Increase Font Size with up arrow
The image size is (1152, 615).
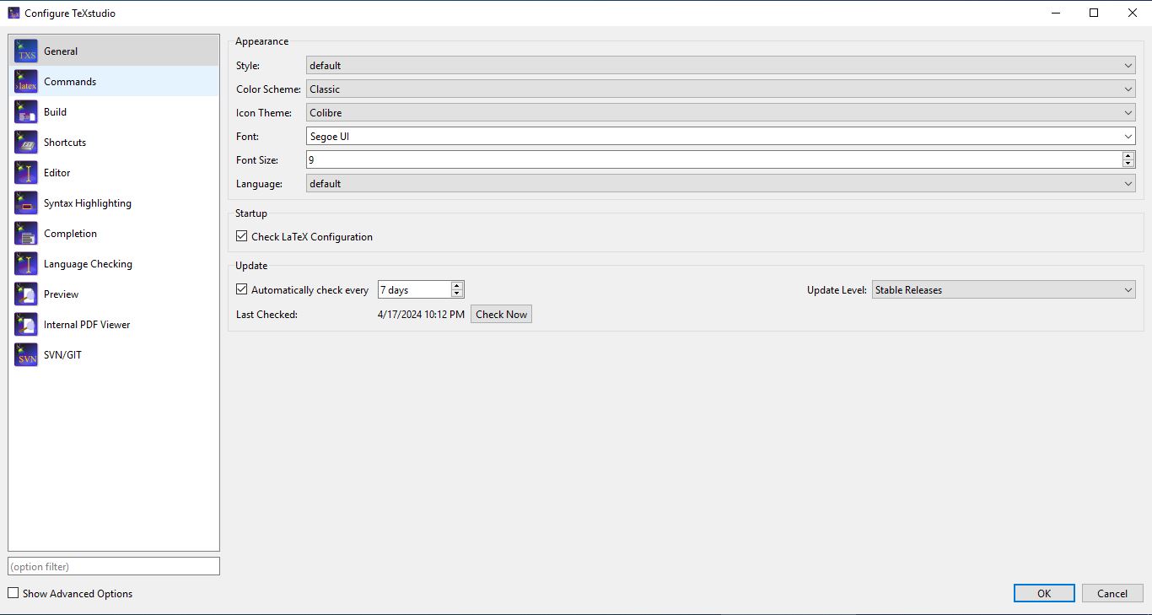tap(1128, 156)
